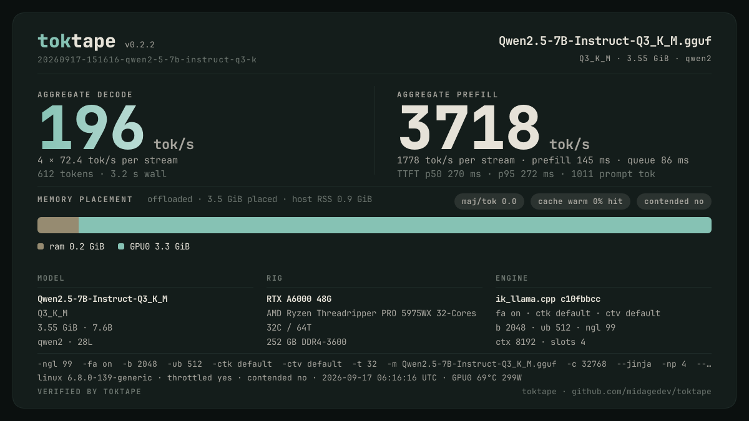This screenshot has width=749, height=421.
Task: Click 'RTX A6000 48G' GPU name
Action: point(299,299)
